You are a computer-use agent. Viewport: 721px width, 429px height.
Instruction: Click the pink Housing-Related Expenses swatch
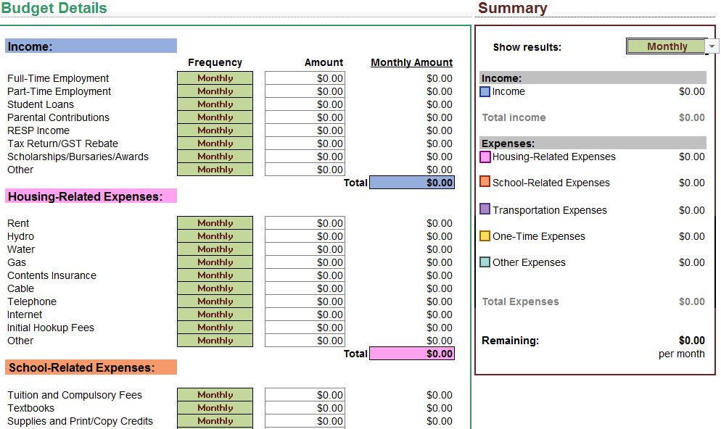click(x=485, y=157)
